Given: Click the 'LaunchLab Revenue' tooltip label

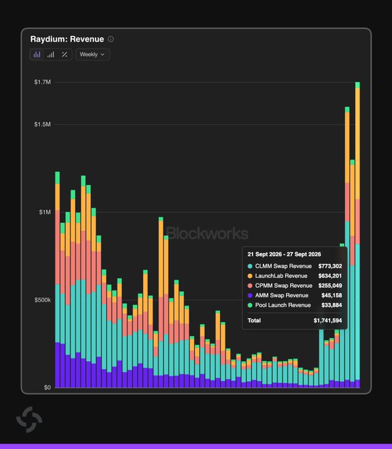Looking at the screenshot, I should pyautogui.click(x=281, y=276).
